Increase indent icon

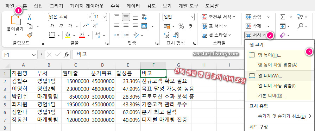[126, 35]
